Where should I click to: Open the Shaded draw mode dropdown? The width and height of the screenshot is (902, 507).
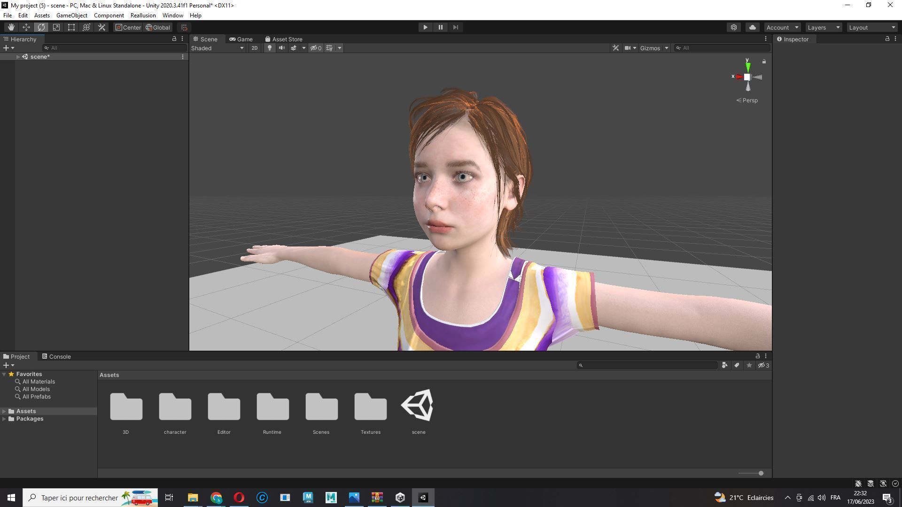pyautogui.click(x=218, y=48)
